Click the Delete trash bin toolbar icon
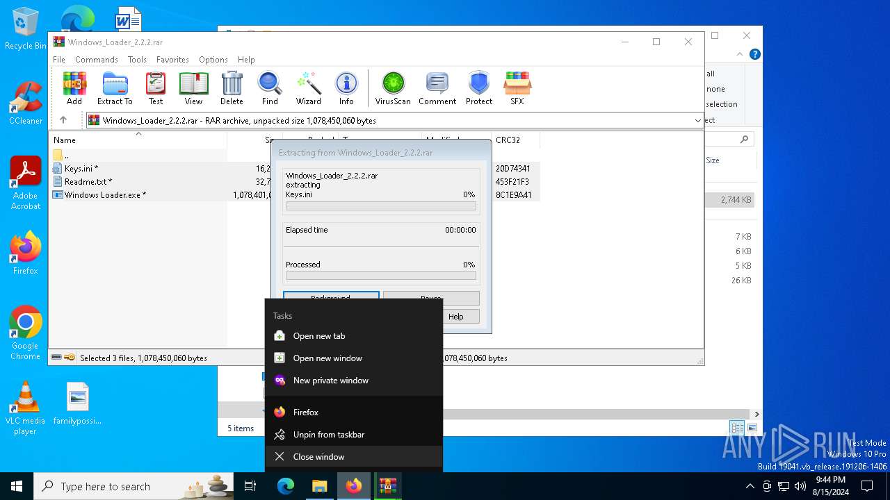The width and height of the screenshot is (890, 500). (232, 88)
